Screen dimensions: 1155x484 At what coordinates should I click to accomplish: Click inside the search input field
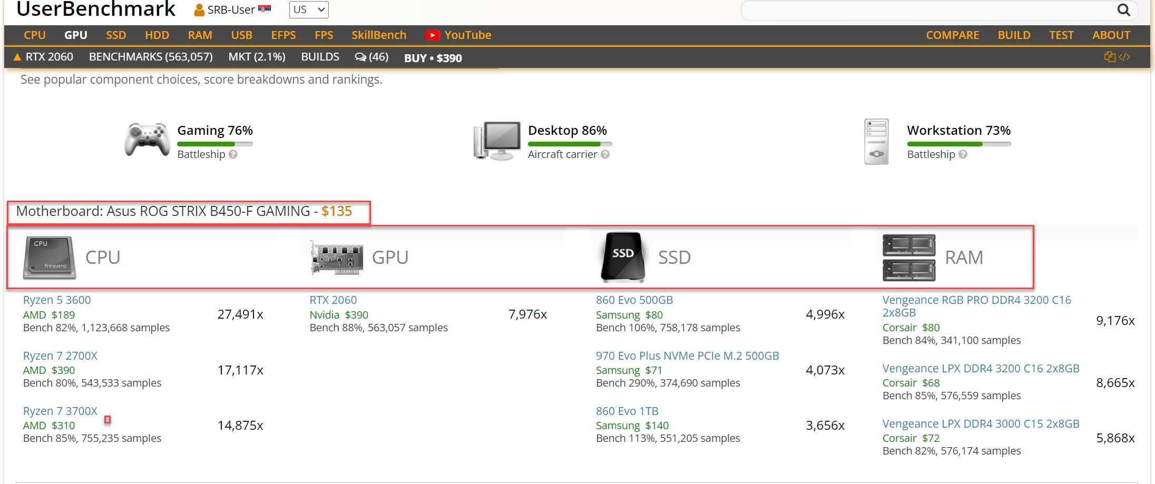(x=927, y=10)
